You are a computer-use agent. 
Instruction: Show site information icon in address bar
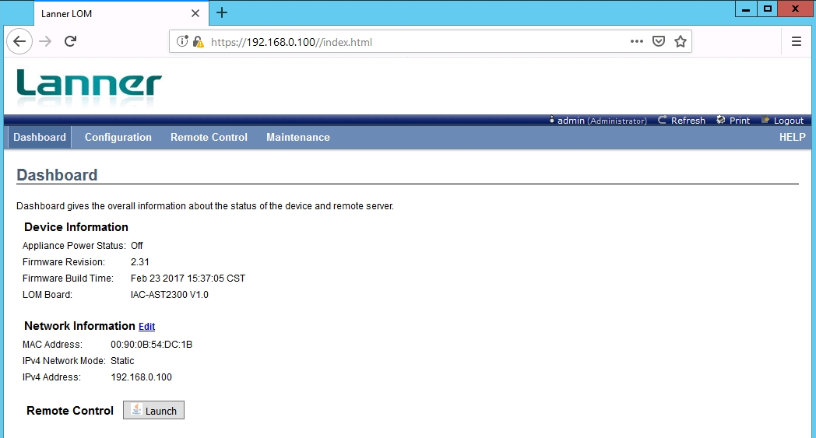(x=182, y=41)
